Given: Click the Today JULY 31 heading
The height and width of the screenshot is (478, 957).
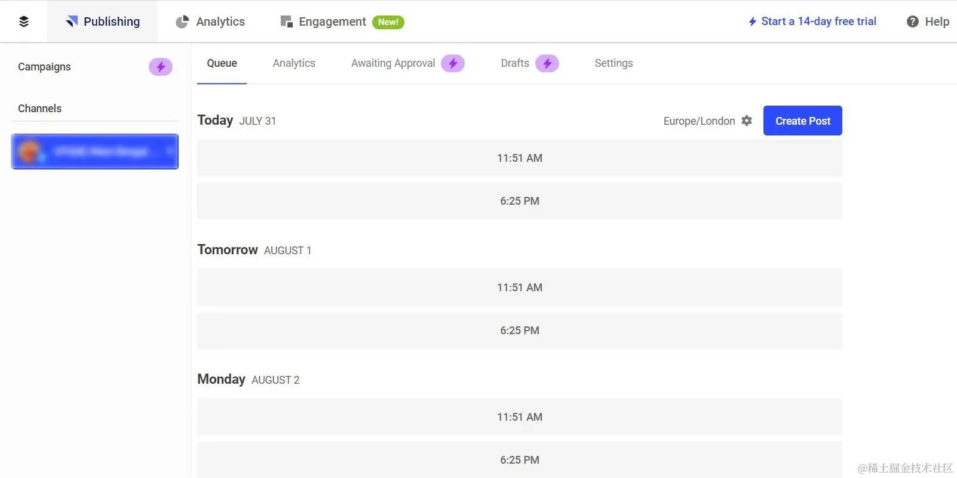Looking at the screenshot, I should point(237,121).
